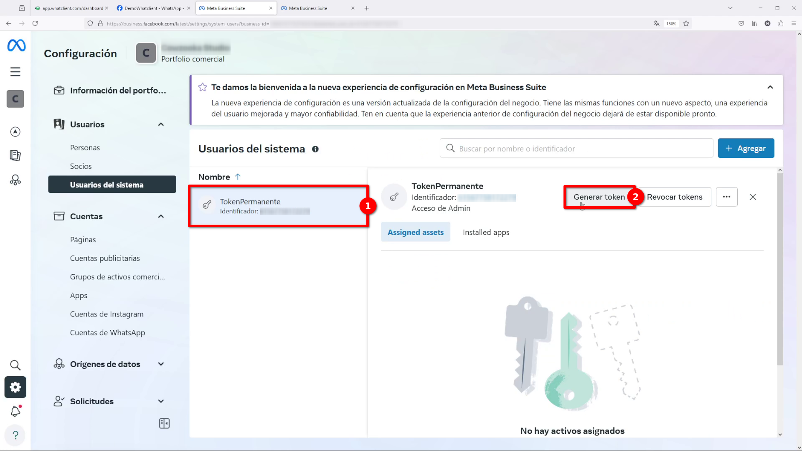Open the settings gear icon in left rail
The image size is (802, 451).
[15, 387]
